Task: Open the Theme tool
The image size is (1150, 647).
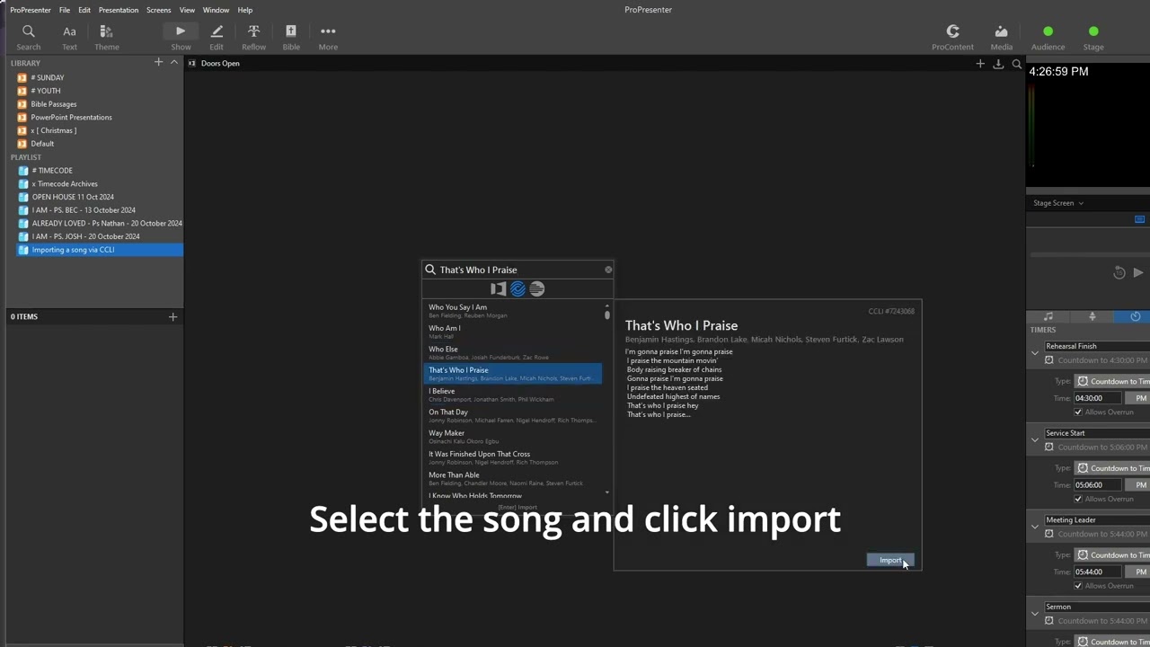Action: 106,37
